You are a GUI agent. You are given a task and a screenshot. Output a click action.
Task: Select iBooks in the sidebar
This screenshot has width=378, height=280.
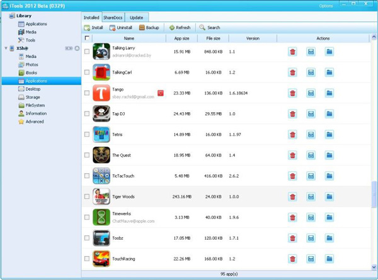28,73
